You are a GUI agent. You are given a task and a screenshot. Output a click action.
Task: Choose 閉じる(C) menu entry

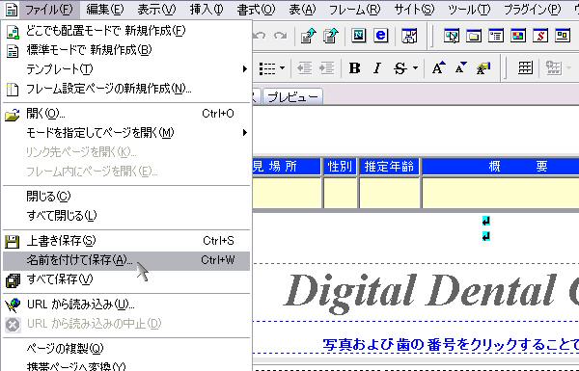click(x=126, y=197)
